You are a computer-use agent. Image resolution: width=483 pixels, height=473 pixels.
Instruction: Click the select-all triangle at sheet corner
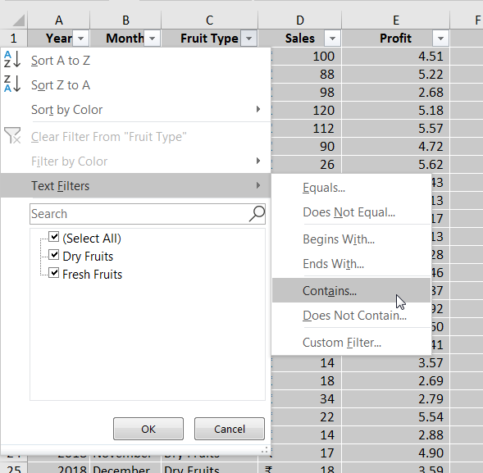tap(19, 20)
